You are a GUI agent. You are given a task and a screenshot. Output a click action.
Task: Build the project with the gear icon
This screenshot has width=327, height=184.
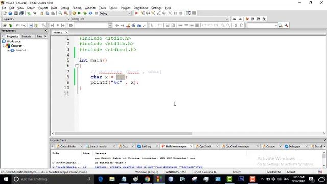74,13
